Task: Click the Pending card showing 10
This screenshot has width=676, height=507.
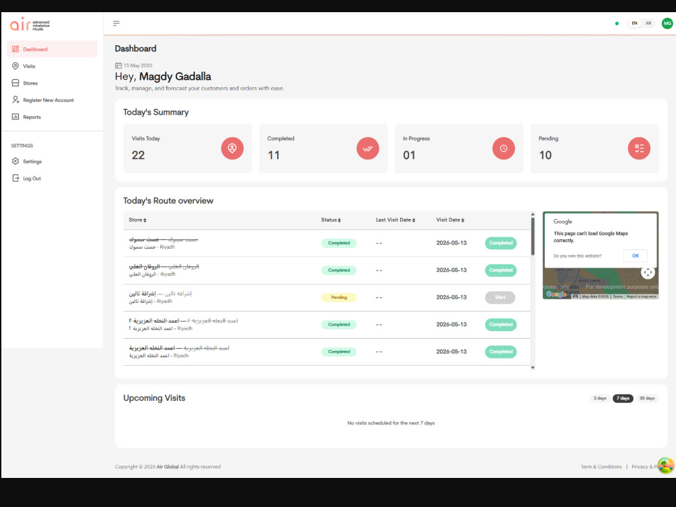Action: pyautogui.click(x=594, y=148)
